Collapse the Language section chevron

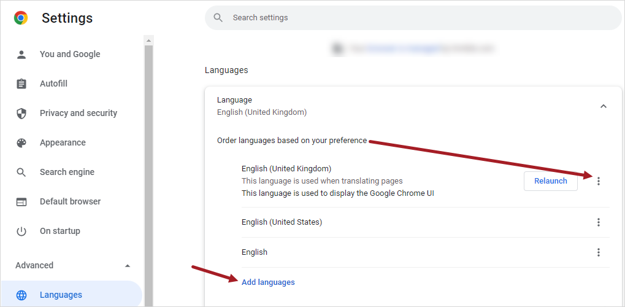click(x=604, y=106)
